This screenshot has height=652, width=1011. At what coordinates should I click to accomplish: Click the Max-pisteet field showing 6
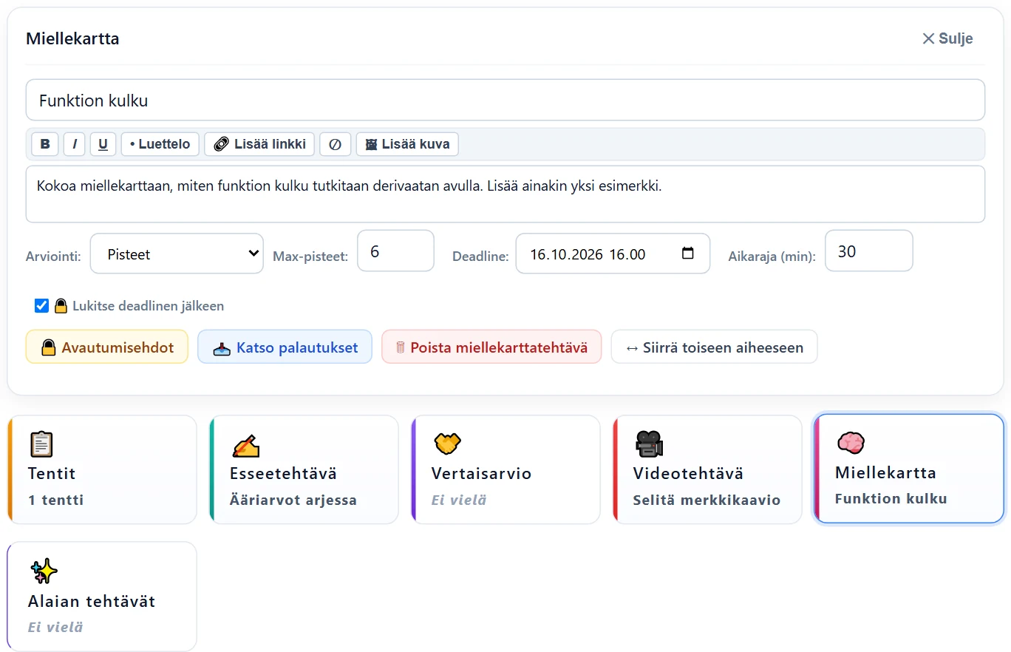(395, 251)
